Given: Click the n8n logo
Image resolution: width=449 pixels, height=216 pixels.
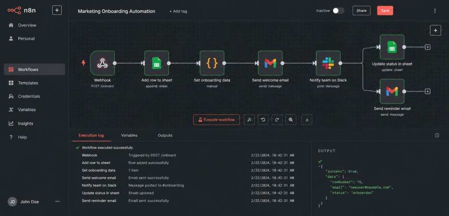Looking at the screenshot, I should pos(22,10).
